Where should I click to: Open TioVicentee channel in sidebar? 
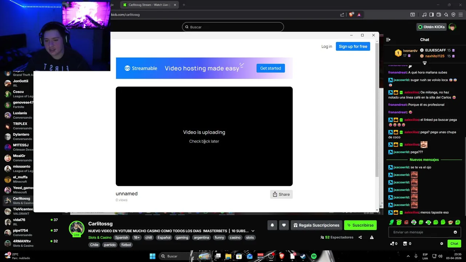pyautogui.click(x=18, y=211)
